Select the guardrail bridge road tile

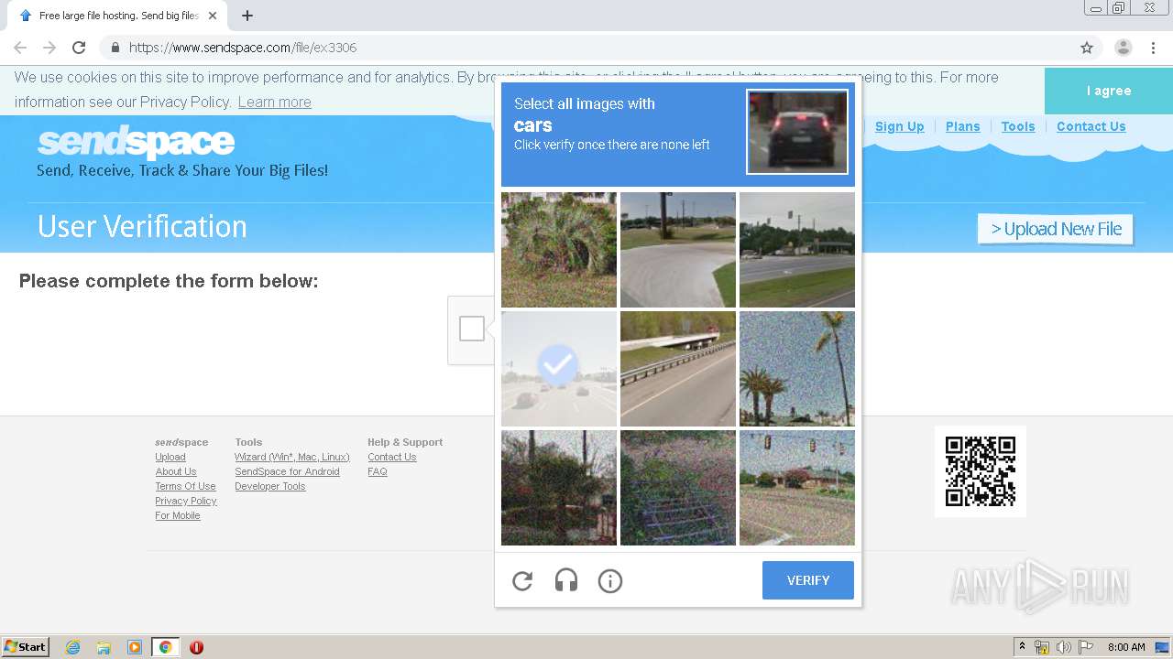(x=678, y=369)
